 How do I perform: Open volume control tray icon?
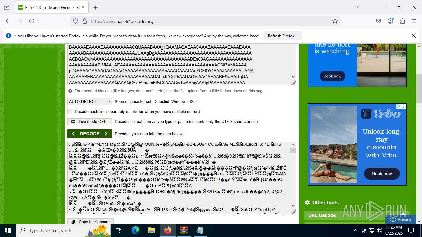[x=379, y=230]
